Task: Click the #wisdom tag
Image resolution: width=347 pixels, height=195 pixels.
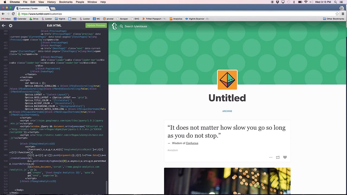Action: [x=173, y=150]
